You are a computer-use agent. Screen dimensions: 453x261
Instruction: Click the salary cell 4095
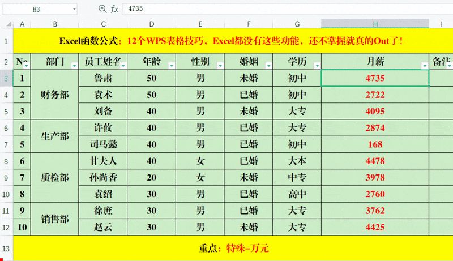(375, 111)
